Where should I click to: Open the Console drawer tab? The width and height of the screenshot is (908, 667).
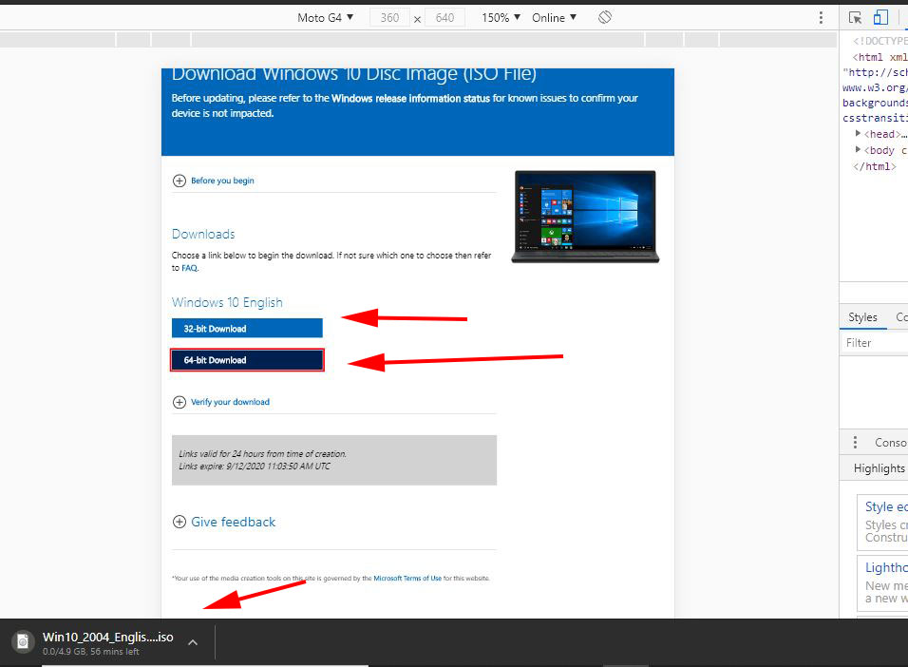[x=891, y=442]
